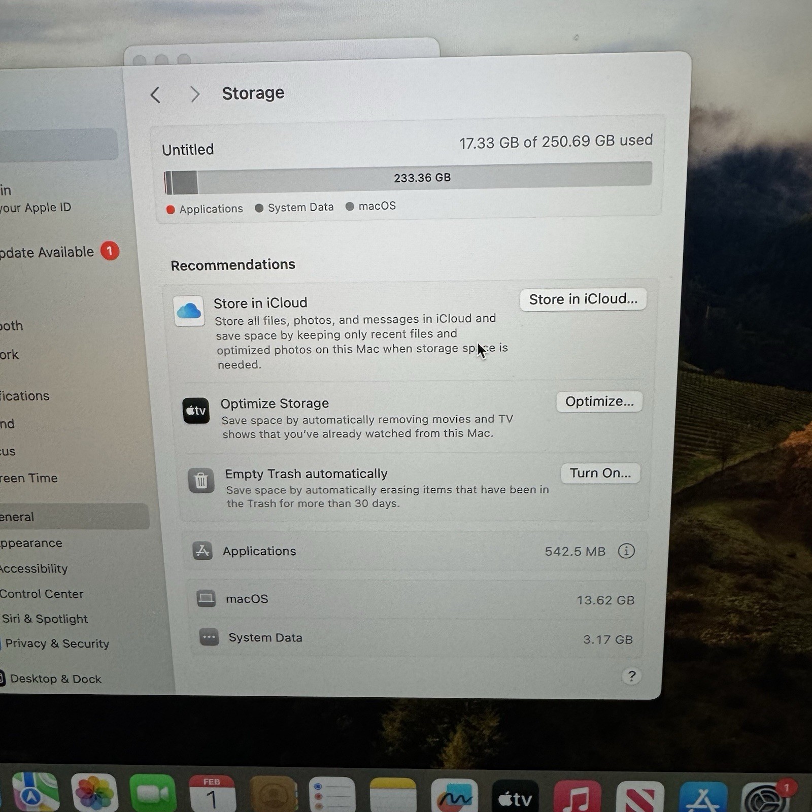
Task: Click the trash can icon in Recommendations
Action: (201, 480)
